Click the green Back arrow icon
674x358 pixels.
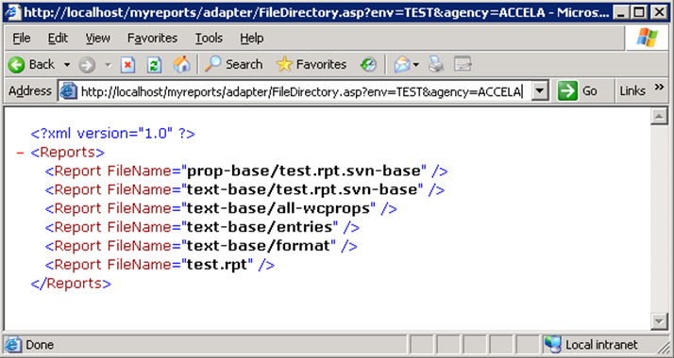coord(16,65)
